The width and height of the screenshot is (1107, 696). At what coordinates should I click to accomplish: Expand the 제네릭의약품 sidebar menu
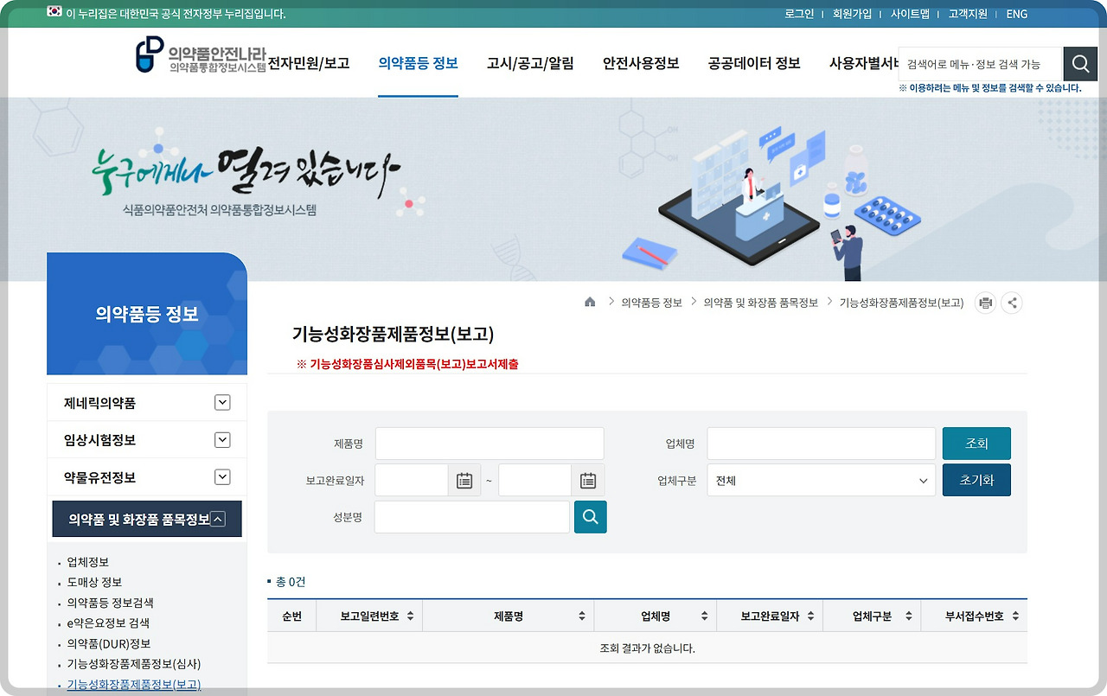(x=221, y=401)
